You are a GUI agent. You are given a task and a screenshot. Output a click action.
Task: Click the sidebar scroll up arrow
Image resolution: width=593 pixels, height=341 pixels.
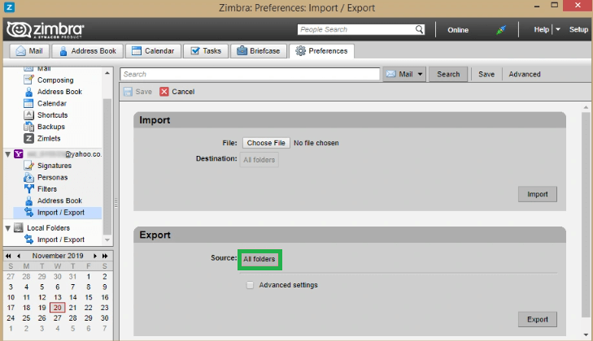tap(107, 73)
